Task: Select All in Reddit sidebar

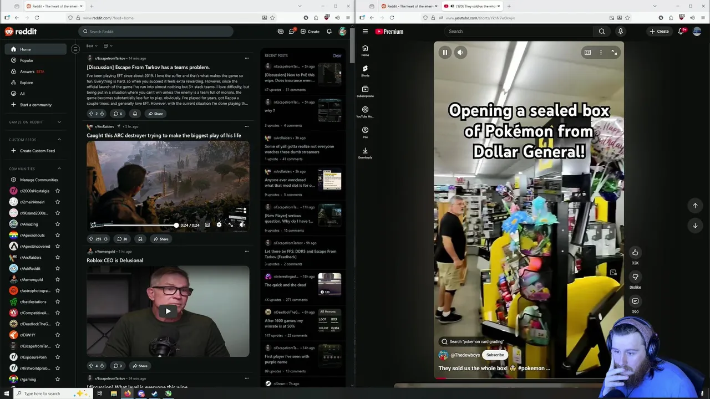Action: [x=36, y=94]
